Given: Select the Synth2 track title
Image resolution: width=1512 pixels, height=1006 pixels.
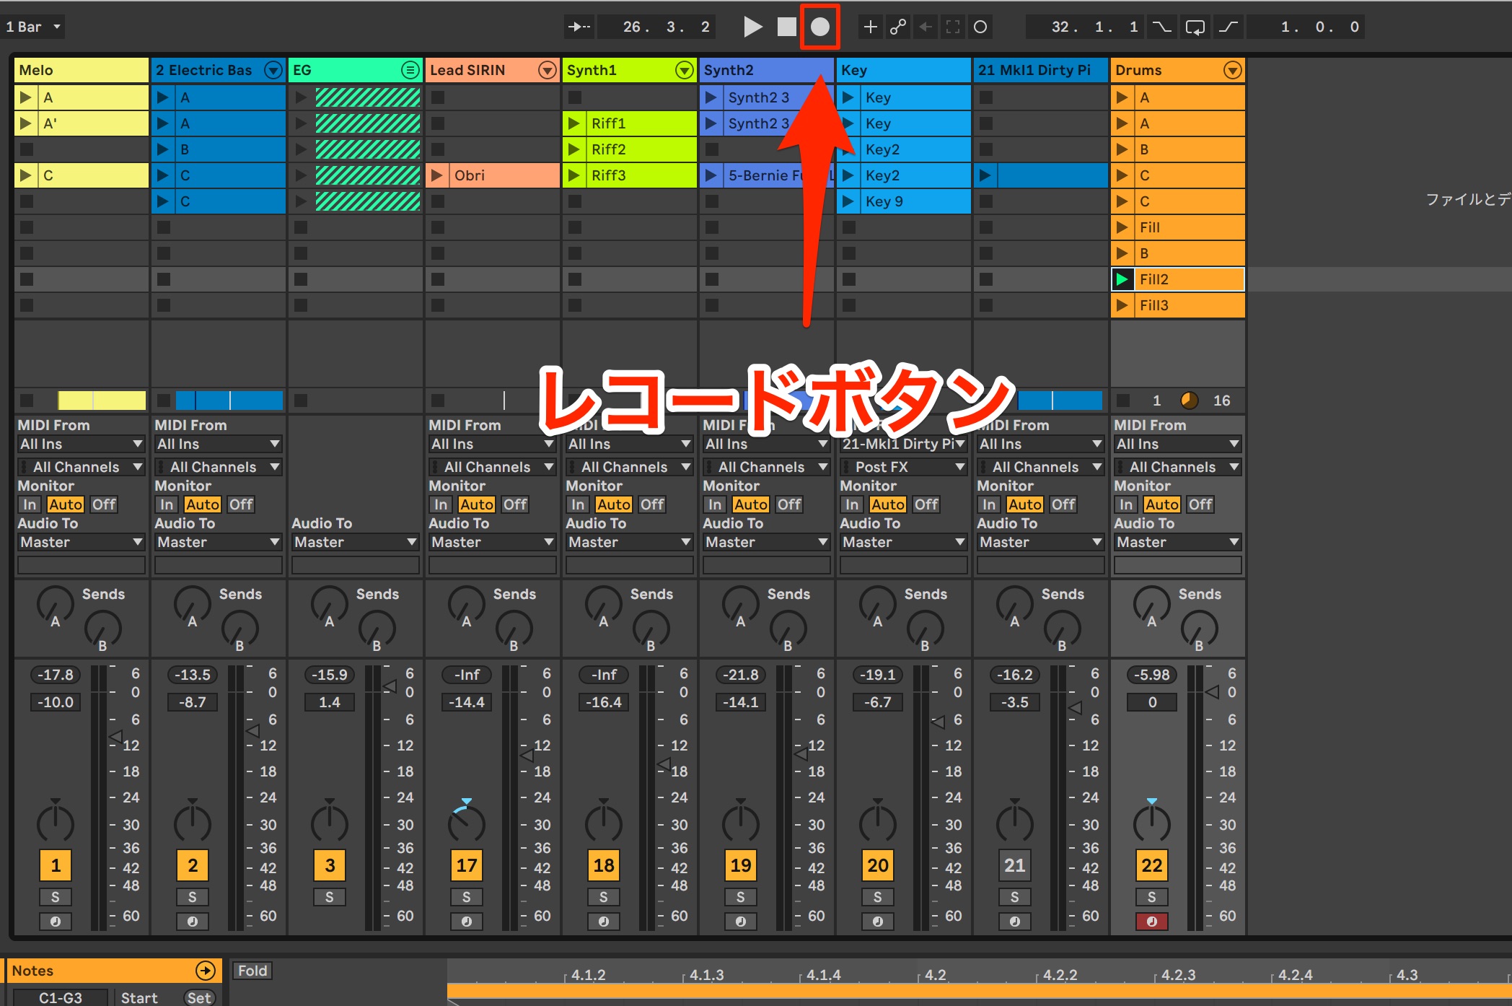Looking at the screenshot, I should coord(767,70).
